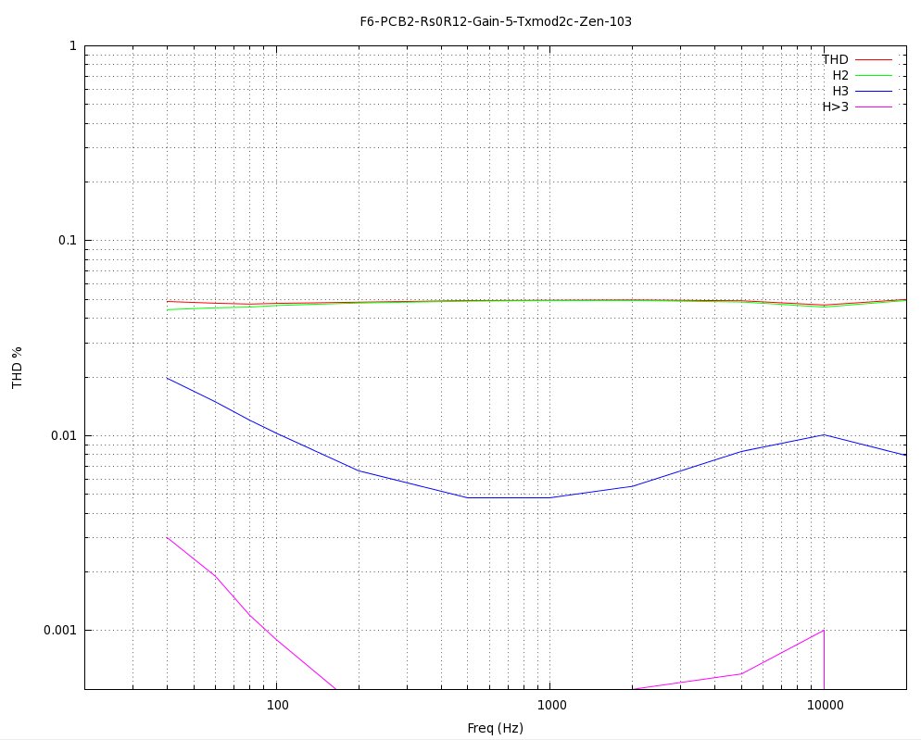Click the THD legend label

[835, 59]
